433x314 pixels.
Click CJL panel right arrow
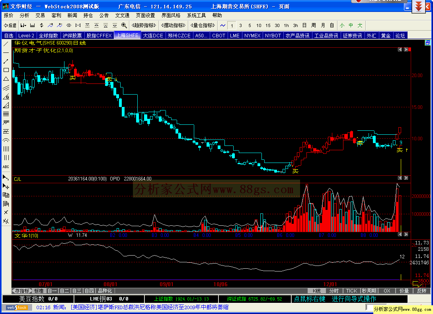pos(406,178)
